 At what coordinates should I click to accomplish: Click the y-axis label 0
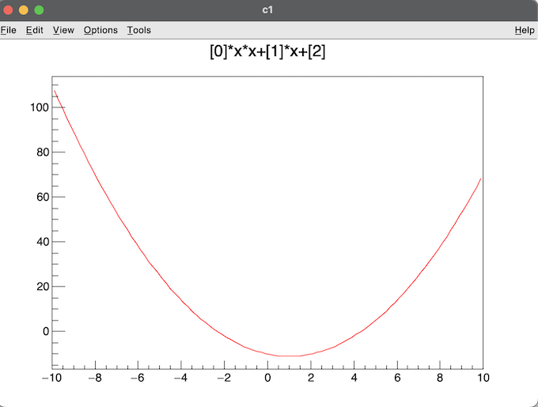point(46,331)
